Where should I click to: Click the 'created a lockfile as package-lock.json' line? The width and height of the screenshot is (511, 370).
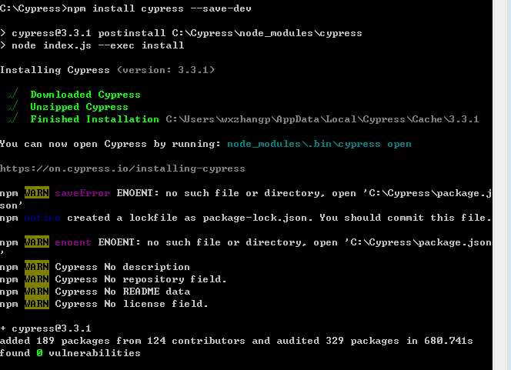(x=245, y=218)
